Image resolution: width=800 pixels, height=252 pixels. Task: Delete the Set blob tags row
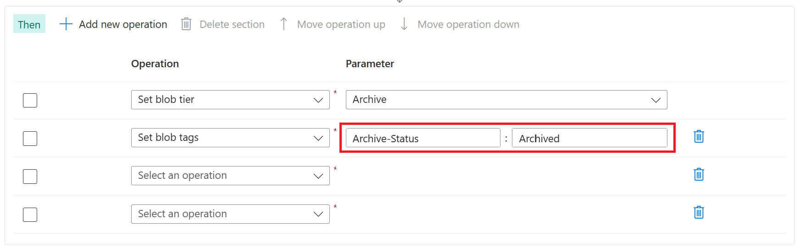699,136
